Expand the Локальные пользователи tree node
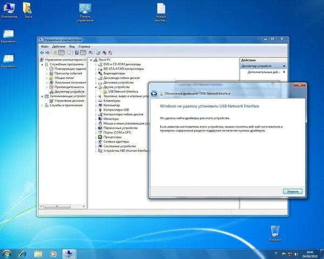This screenshot has height=259, width=324. (47, 83)
